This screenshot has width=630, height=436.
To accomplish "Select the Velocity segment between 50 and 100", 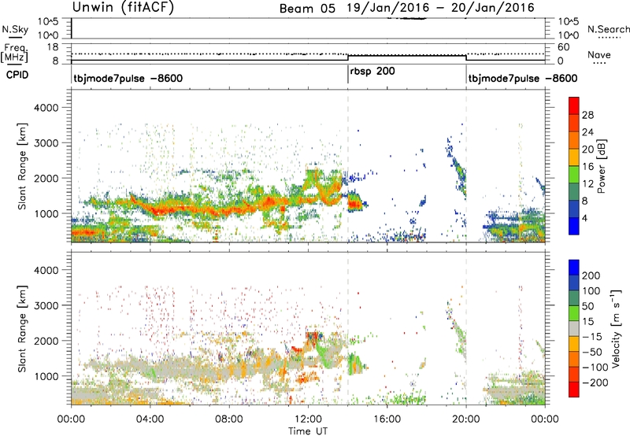I will (574, 299).
